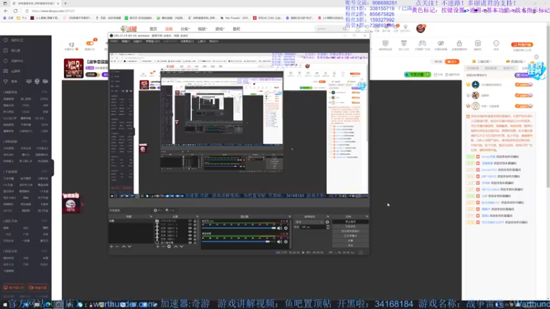Open the scene transition type dropdown in OBS

point(309,222)
